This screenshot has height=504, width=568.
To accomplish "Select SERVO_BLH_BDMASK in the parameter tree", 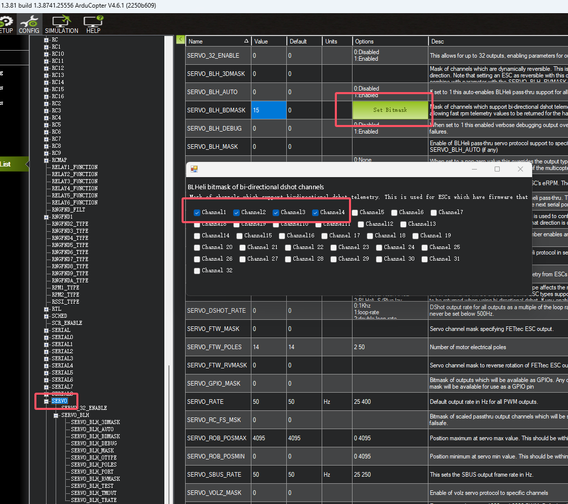I will click(x=95, y=436).
